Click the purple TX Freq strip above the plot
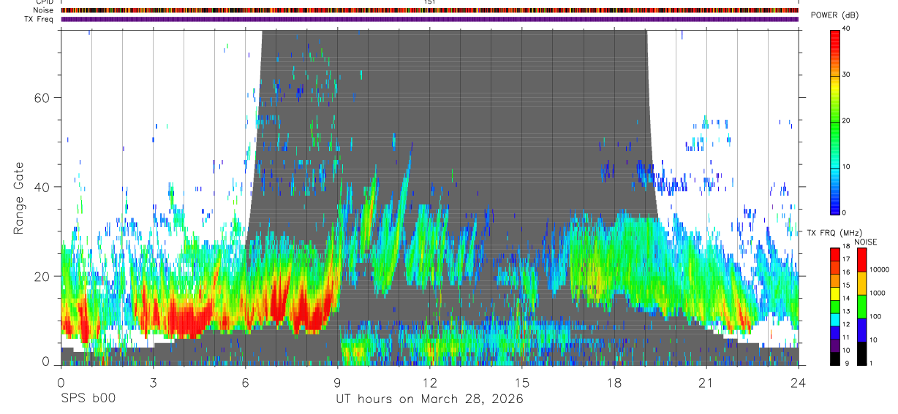 (429, 19)
